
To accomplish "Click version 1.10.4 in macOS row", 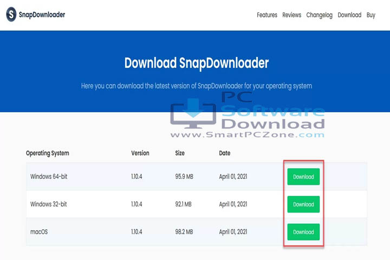I will point(136,232).
